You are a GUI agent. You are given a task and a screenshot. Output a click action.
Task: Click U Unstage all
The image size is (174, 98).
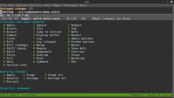point(55,78)
